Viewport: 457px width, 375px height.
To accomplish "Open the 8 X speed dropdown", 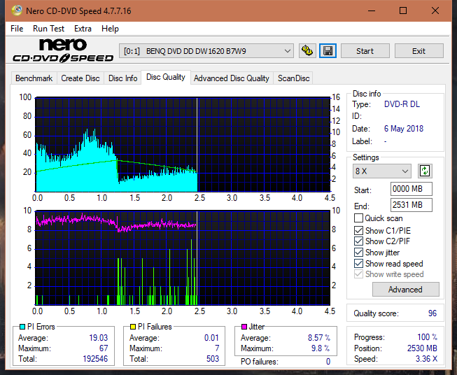I will tap(382, 171).
